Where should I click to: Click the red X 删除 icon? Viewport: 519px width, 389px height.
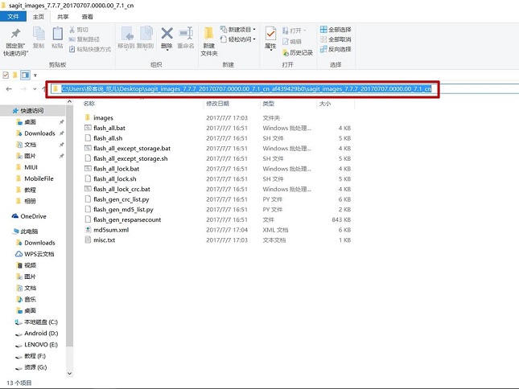[x=167, y=37]
